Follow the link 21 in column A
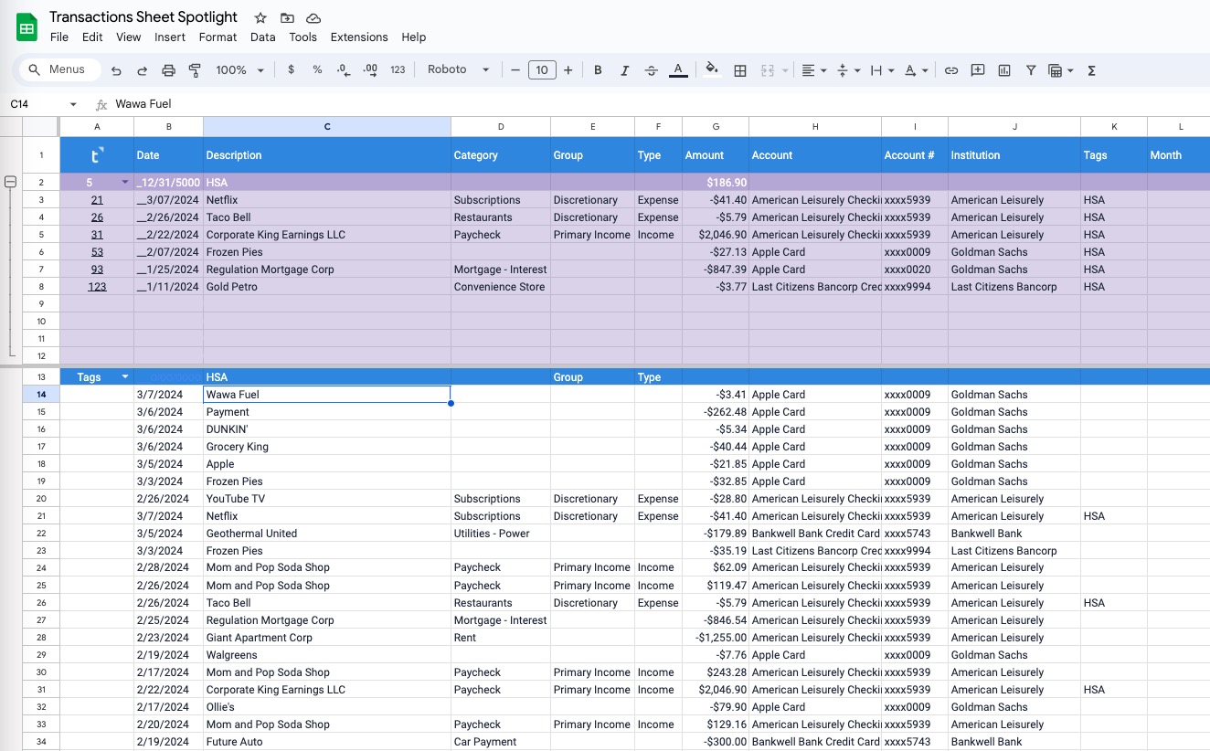The width and height of the screenshot is (1210, 751). click(x=97, y=200)
